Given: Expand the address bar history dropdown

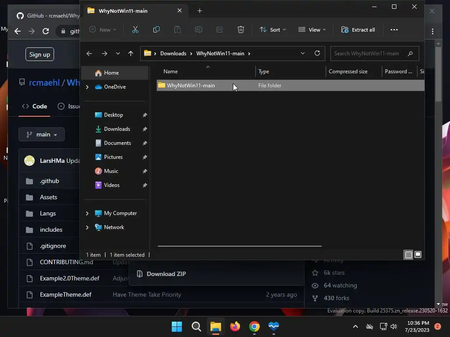Looking at the screenshot, I should [302, 53].
